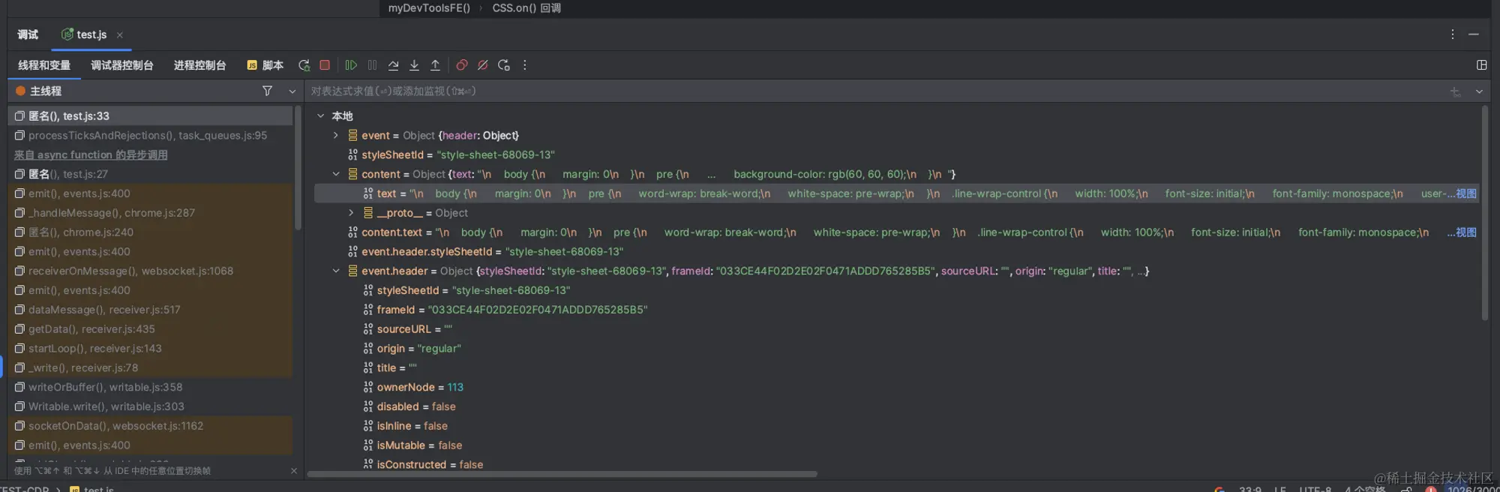Select frame _write(), receiver.js:78

point(150,367)
